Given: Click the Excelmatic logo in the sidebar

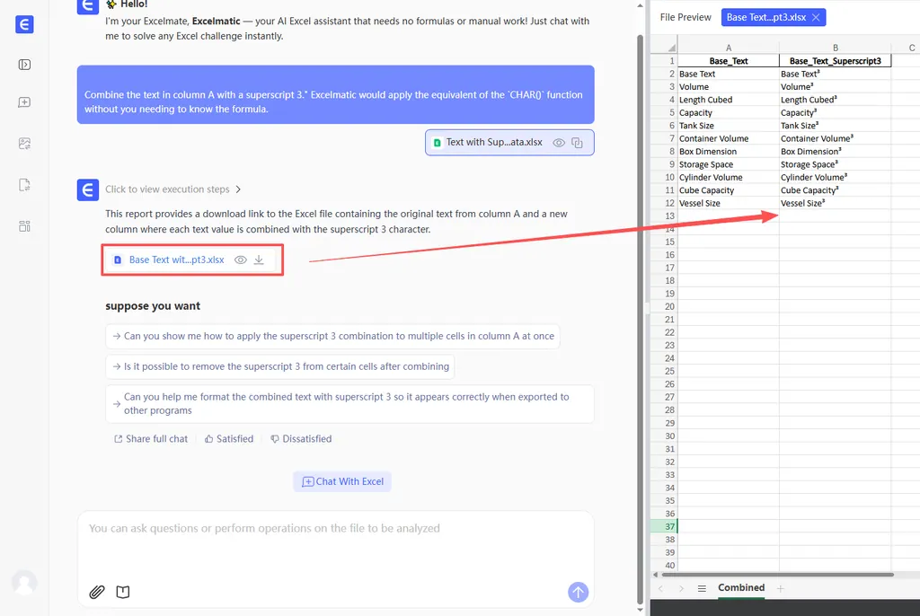Looking at the screenshot, I should click(x=24, y=24).
